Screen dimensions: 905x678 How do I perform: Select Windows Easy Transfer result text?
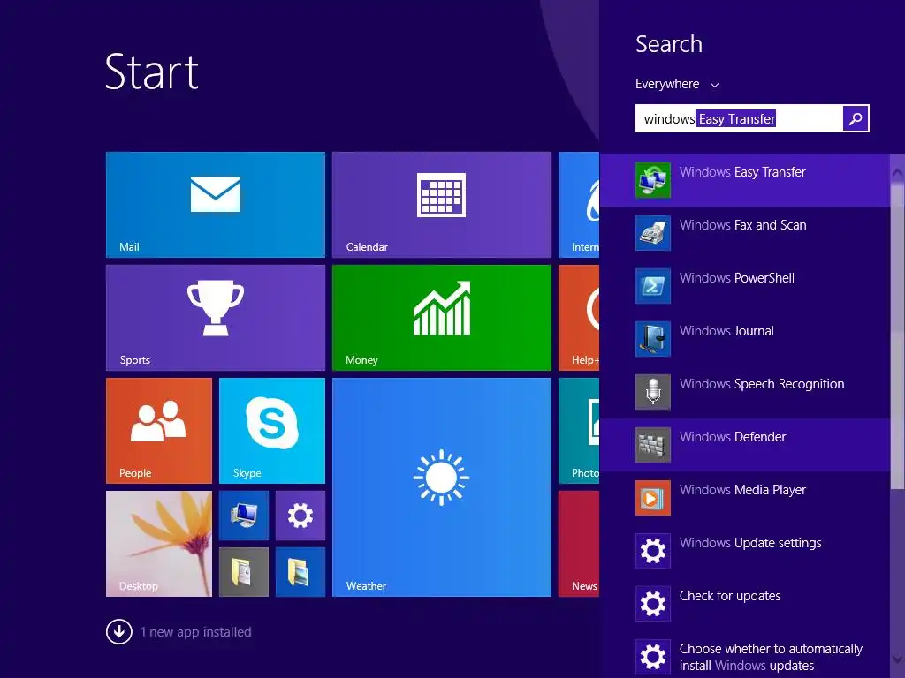tap(742, 172)
